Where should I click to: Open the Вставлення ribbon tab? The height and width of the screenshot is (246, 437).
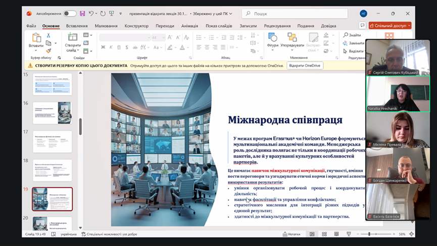77,26
